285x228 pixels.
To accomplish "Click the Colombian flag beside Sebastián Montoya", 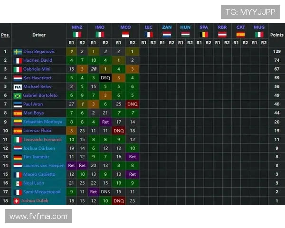I will coord(18,122).
